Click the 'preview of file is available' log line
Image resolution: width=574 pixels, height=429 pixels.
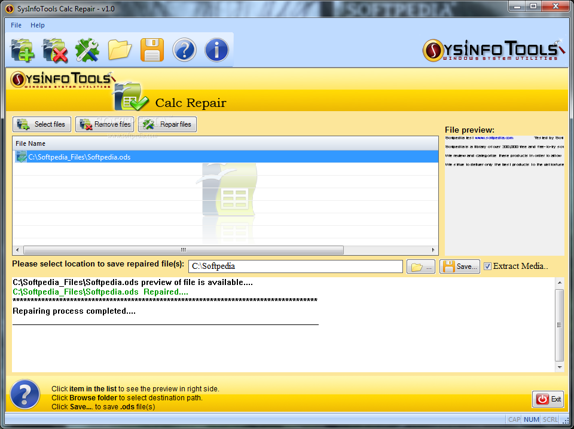click(x=133, y=283)
